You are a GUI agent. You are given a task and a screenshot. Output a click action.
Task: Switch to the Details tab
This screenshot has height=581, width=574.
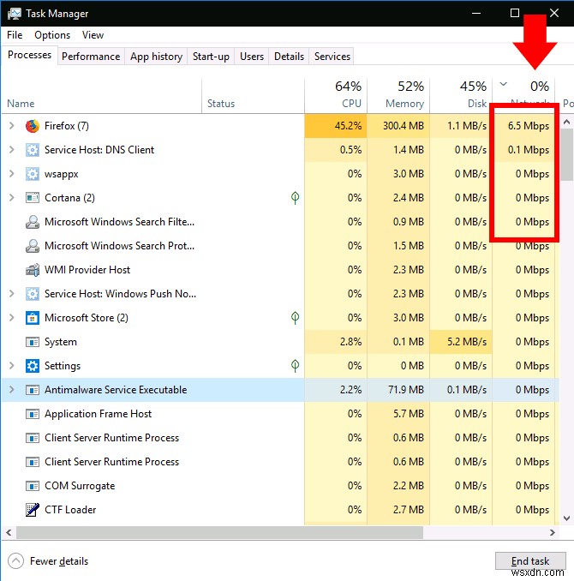[289, 57]
